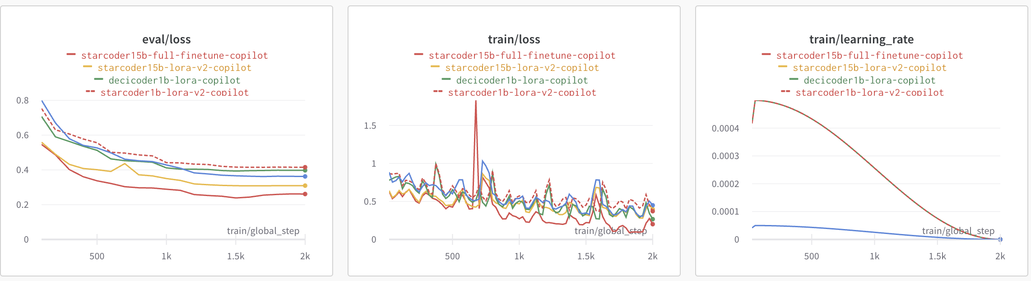Toggle starcoder1b-lora-v2-copilot legend entry in eval/loss

174,93
